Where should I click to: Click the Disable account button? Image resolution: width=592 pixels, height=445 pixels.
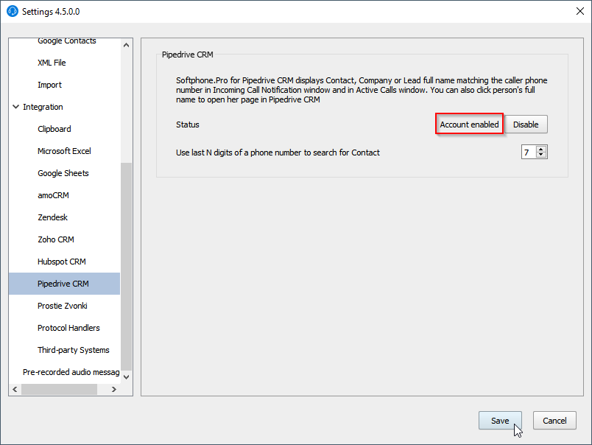tap(526, 125)
